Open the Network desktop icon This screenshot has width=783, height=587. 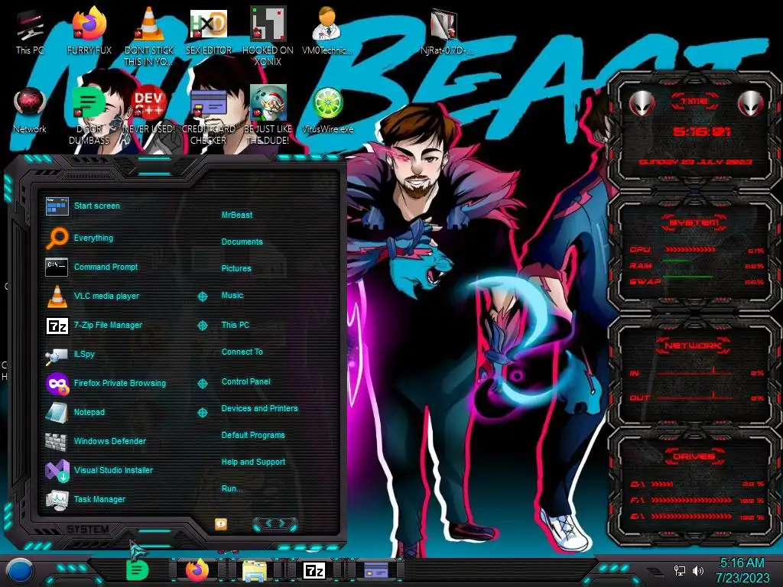click(30, 110)
